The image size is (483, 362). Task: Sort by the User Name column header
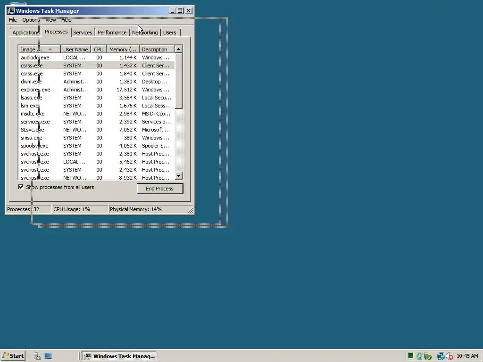tap(75, 49)
